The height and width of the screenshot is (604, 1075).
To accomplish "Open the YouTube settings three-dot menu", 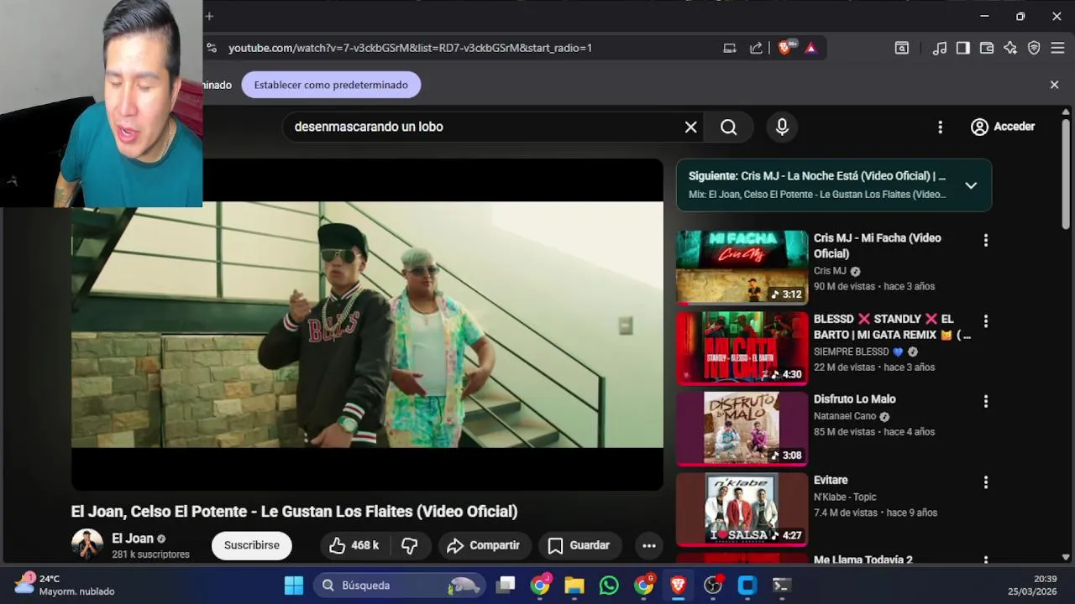I will pyautogui.click(x=940, y=127).
